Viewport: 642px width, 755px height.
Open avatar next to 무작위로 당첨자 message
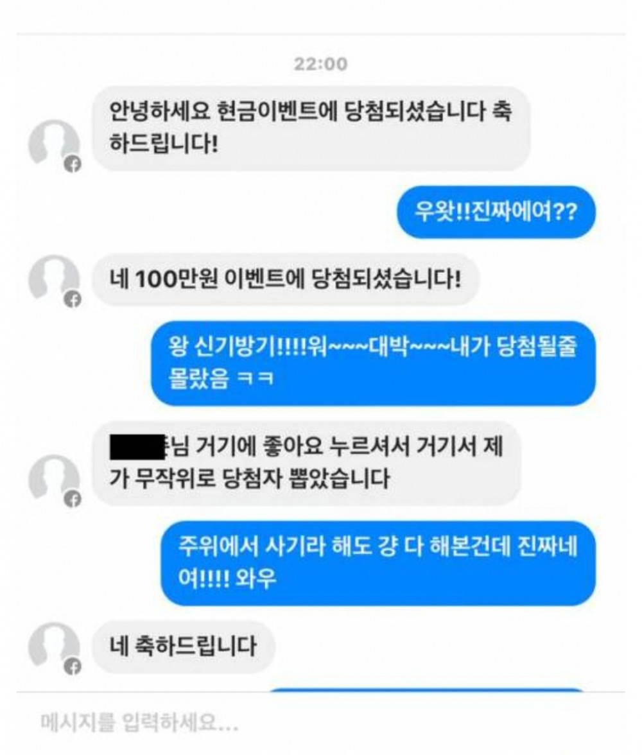(x=54, y=479)
